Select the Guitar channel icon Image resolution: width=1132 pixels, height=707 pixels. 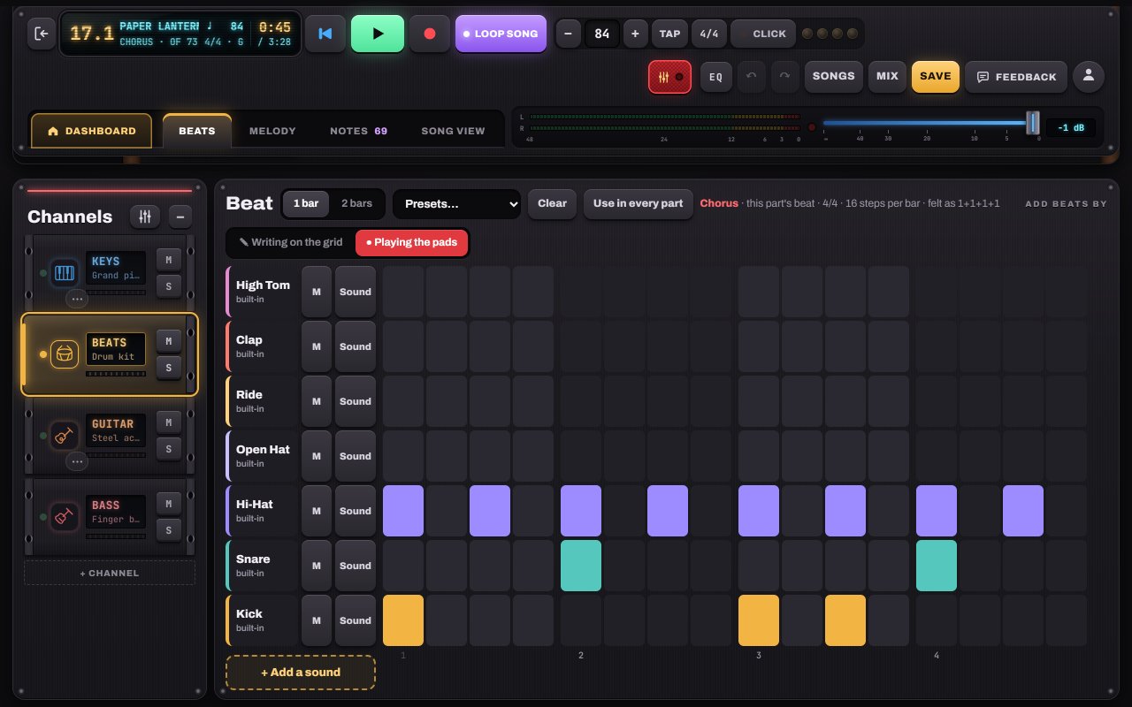click(65, 436)
